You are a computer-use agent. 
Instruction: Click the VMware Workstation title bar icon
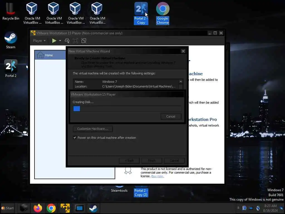pyautogui.click(x=33, y=33)
